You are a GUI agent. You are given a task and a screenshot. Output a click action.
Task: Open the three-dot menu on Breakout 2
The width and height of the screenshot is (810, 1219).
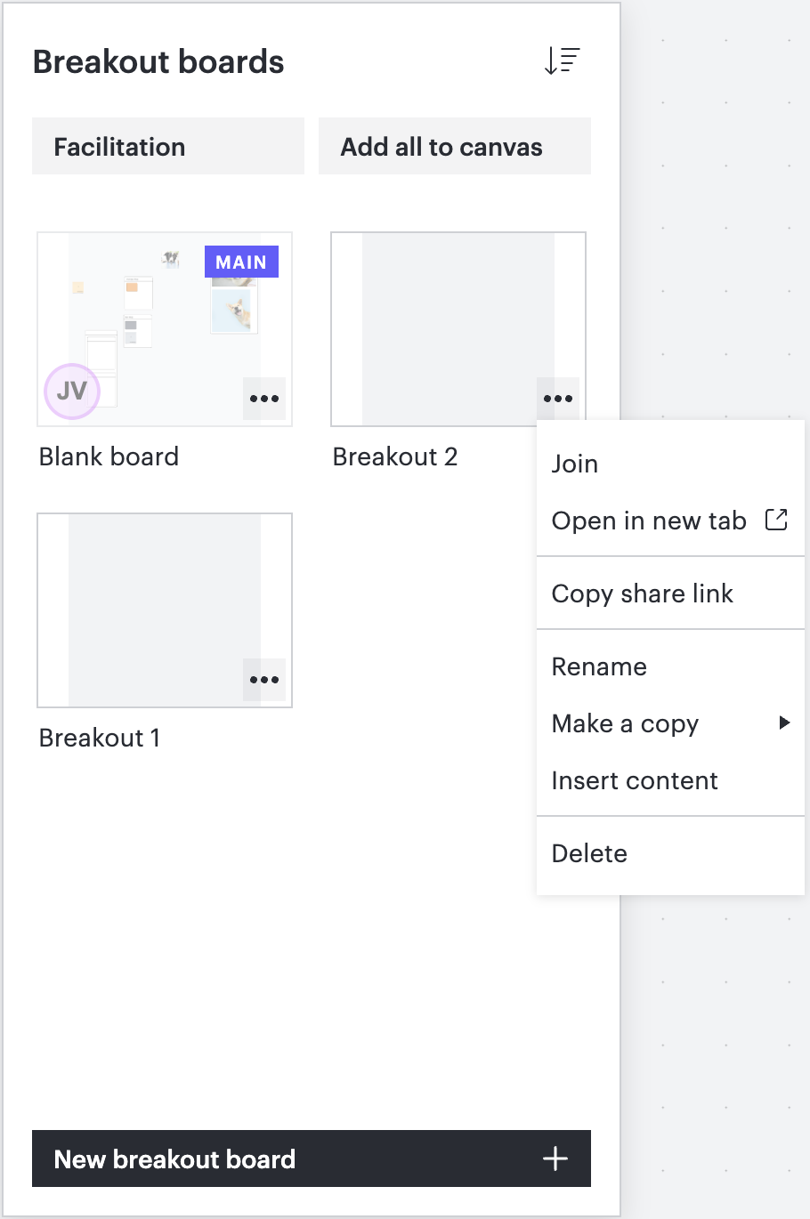coord(558,399)
